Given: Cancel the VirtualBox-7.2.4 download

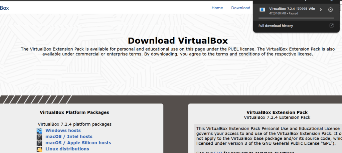Looking at the screenshot, I should 330,10.
